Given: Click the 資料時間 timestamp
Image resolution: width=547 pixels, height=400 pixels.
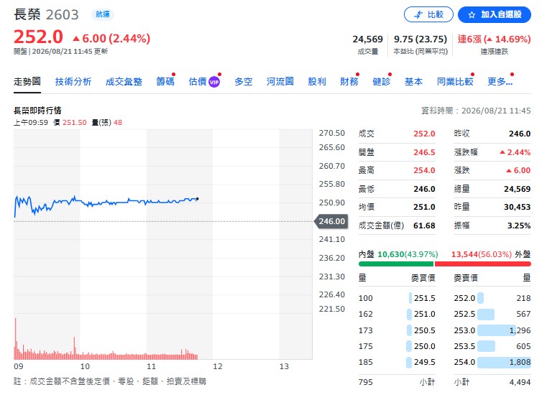Looking at the screenshot, I should [476, 111].
